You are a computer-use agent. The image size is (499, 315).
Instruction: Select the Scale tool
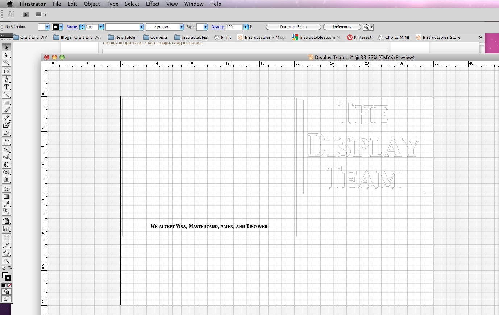point(6,149)
